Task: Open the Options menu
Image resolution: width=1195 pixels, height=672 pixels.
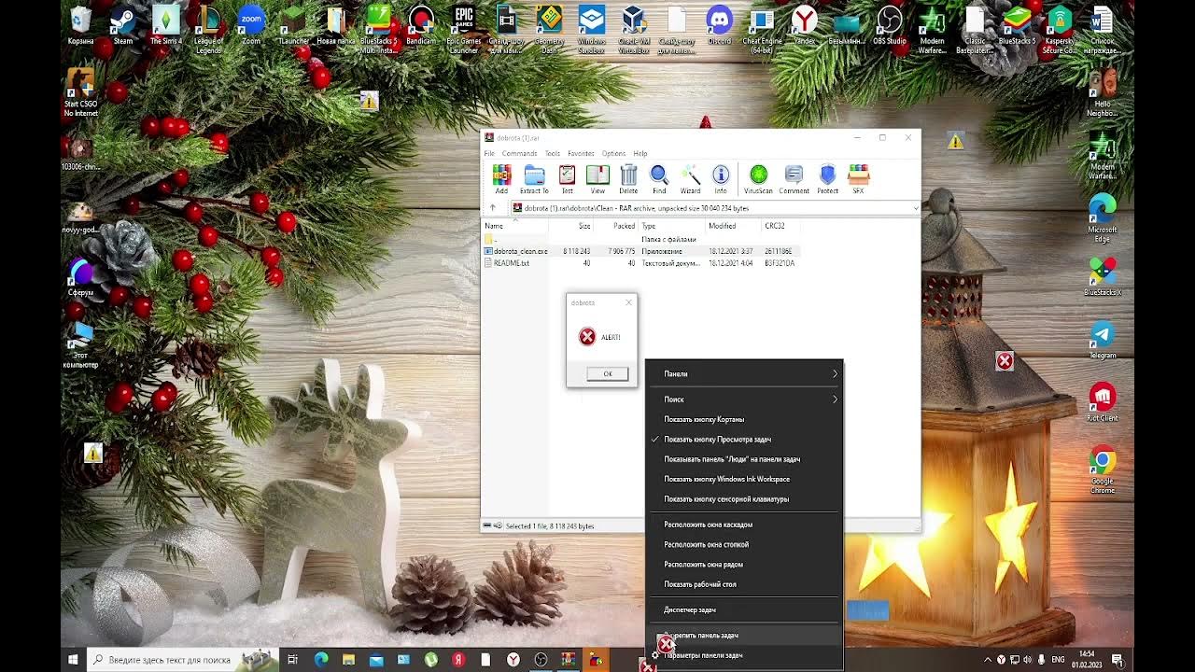Action: pyautogui.click(x=613, y=153)
